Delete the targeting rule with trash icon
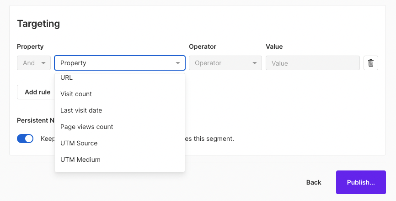 pyautogui.click(x=371, y=63)
